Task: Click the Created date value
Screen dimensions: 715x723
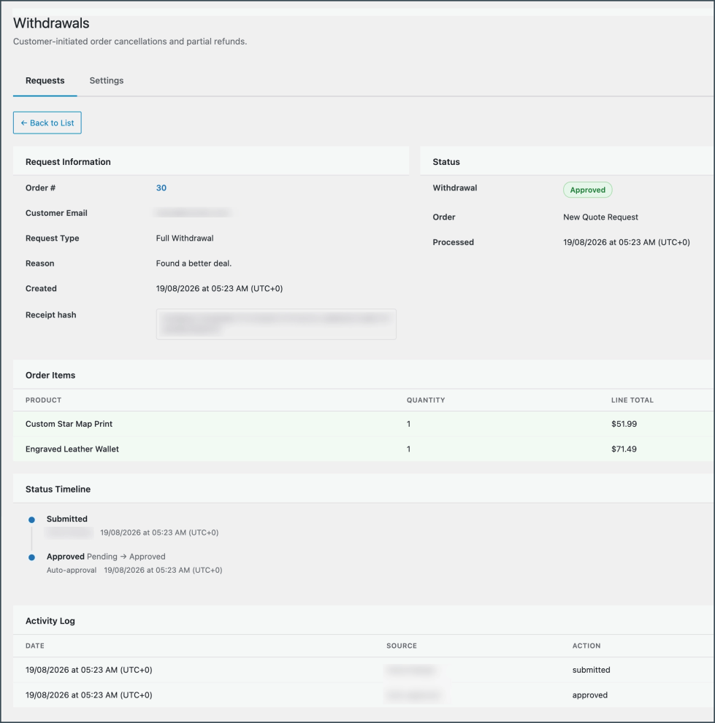Action: click(219, 289)
